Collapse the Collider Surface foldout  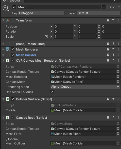[4, 99]
